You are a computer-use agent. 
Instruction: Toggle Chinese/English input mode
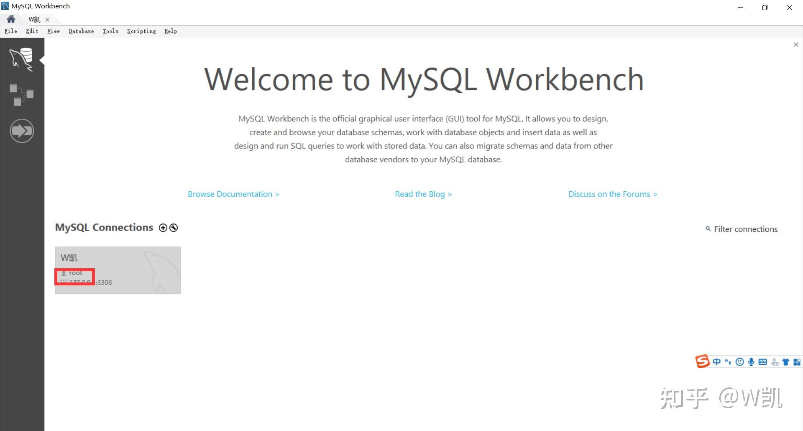point(717,362)
